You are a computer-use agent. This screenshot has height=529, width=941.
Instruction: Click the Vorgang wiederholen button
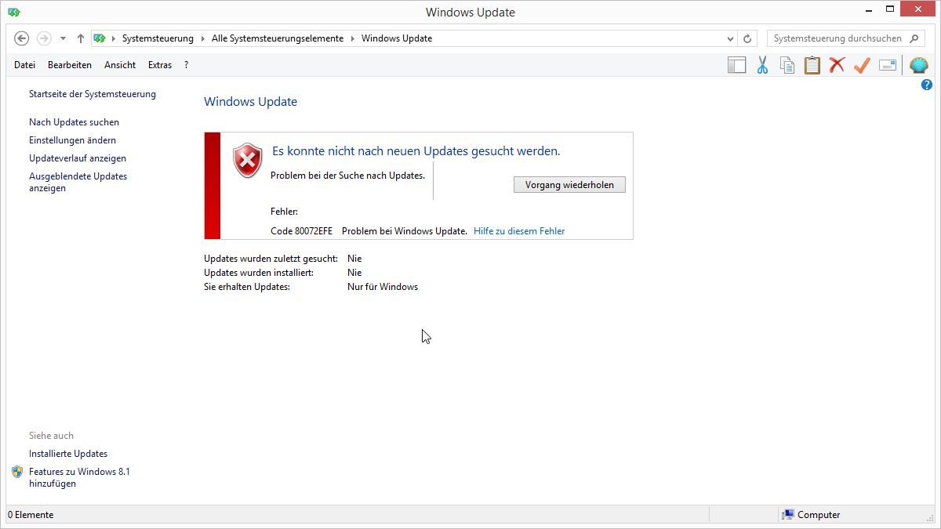point(569,185)
